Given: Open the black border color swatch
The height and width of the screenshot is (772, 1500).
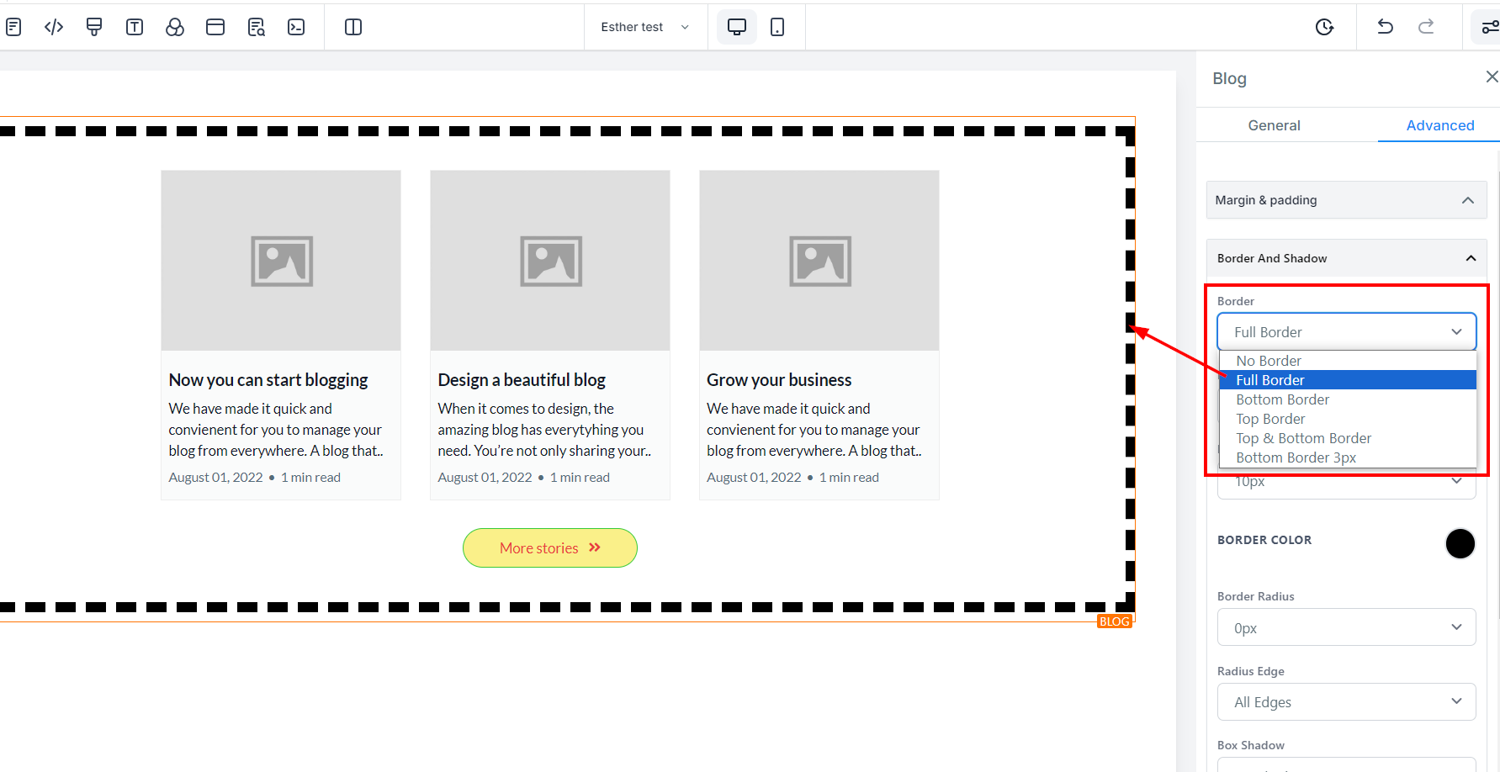Looking at the screenshot, I should (1460, 543).
